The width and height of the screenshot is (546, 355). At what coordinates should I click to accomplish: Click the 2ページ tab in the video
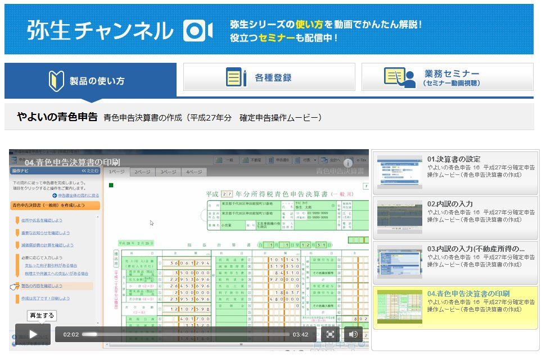click(142, 172)
